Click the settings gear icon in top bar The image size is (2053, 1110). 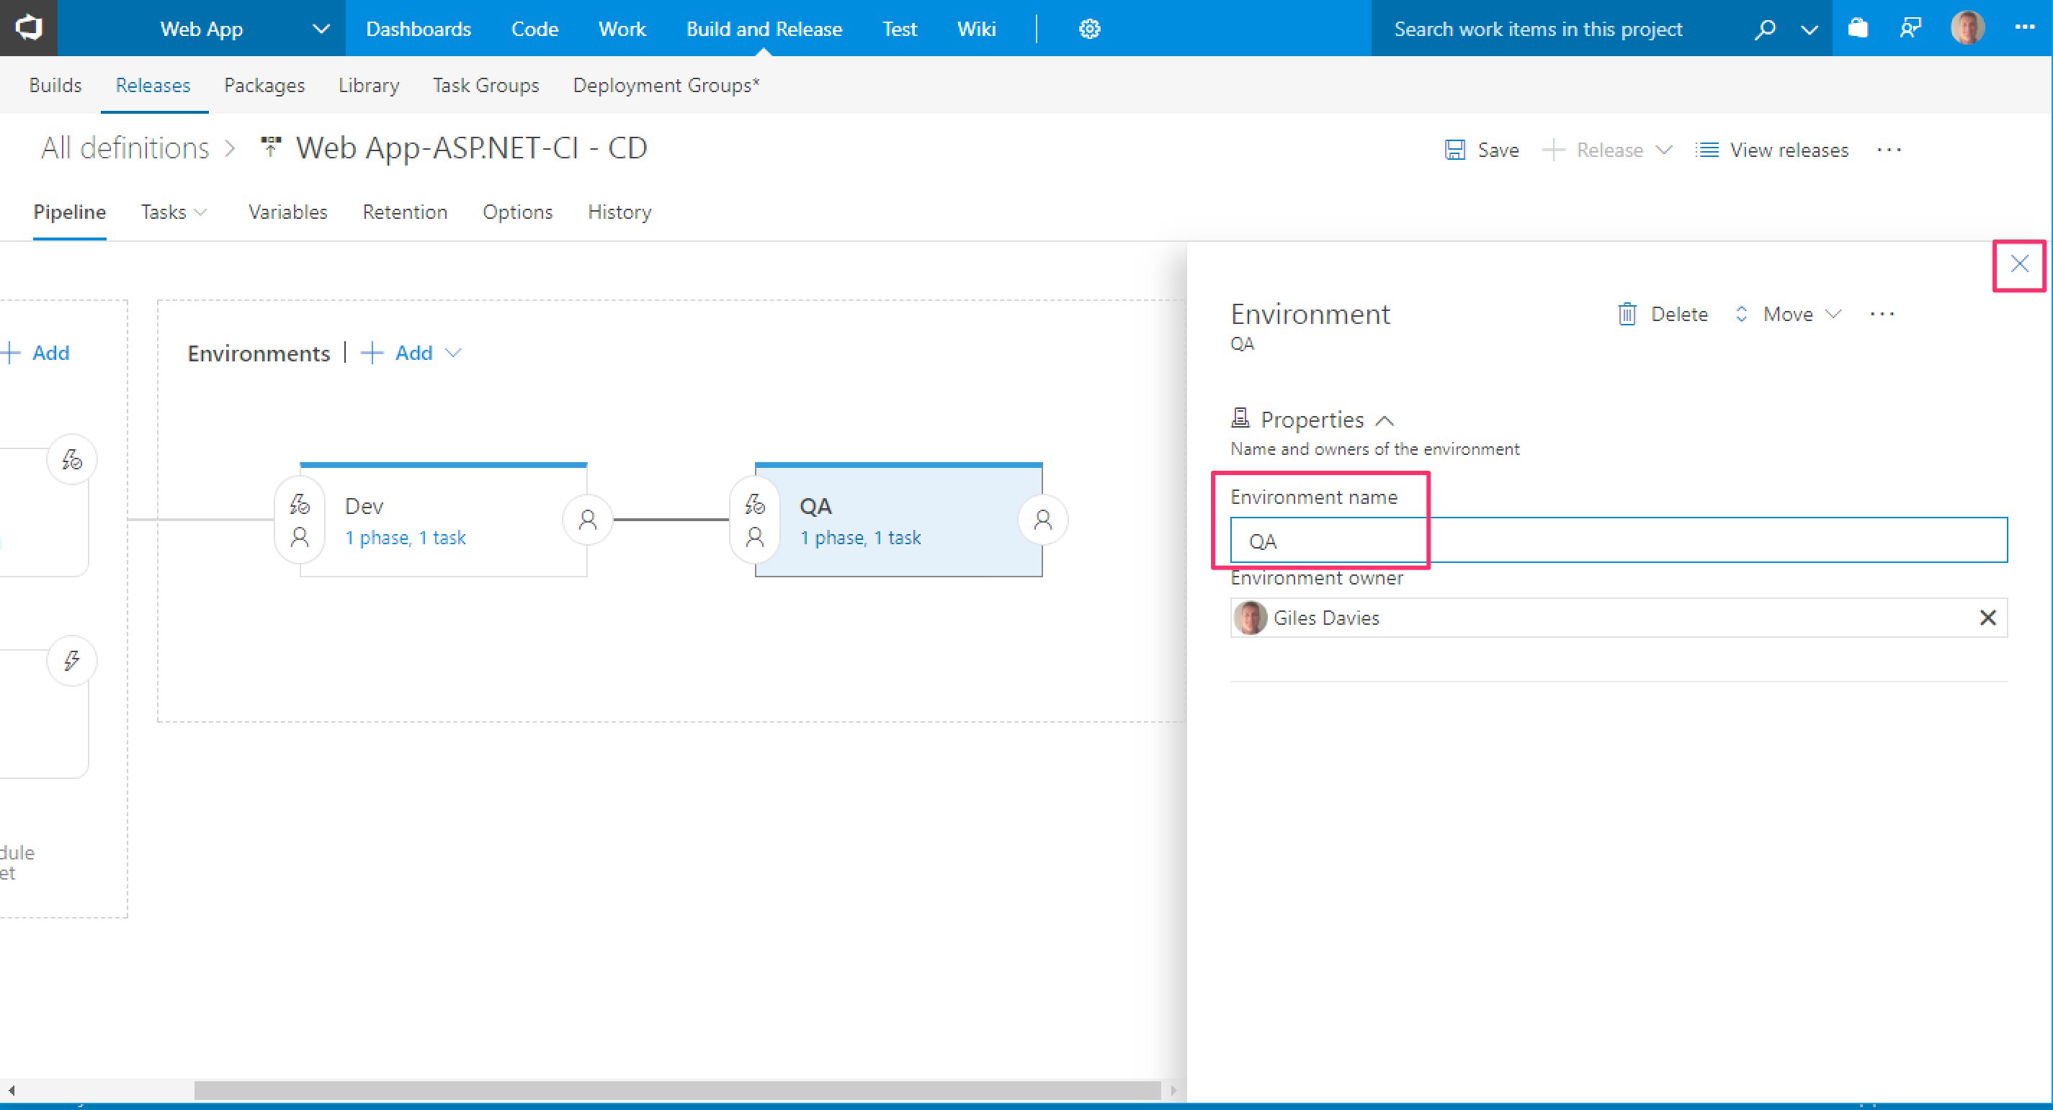(1088, 30)
